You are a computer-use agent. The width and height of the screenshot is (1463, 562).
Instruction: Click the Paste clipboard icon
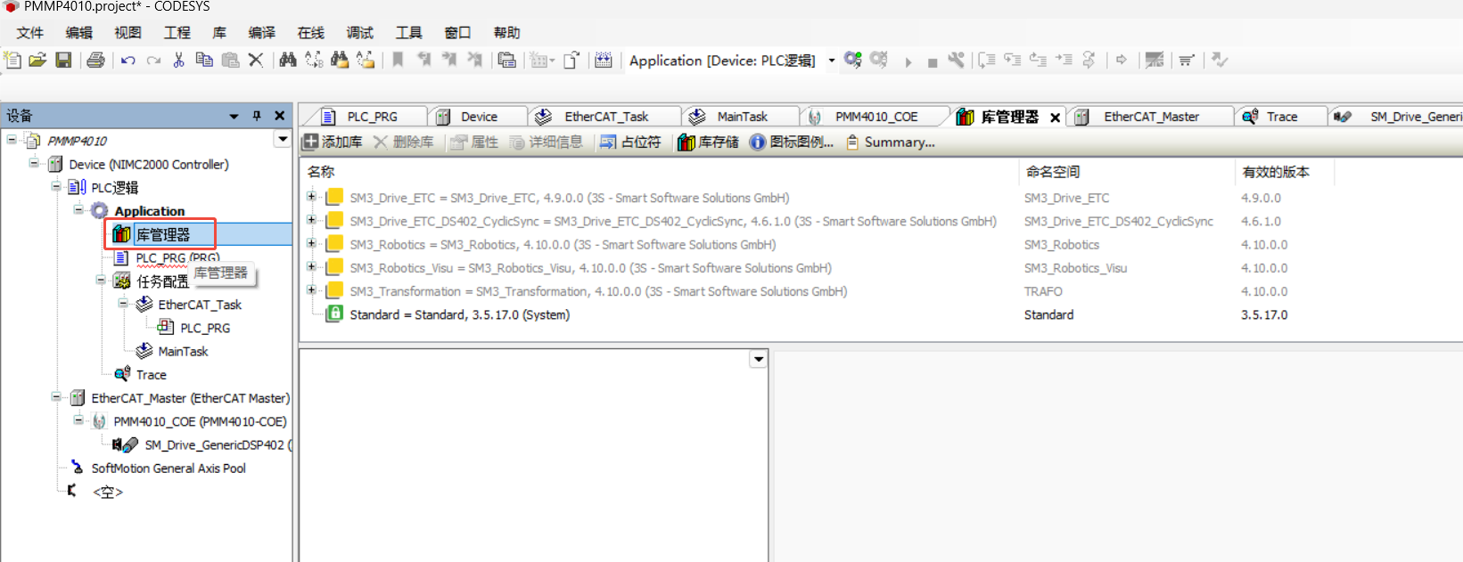click(x=230, y=60)
